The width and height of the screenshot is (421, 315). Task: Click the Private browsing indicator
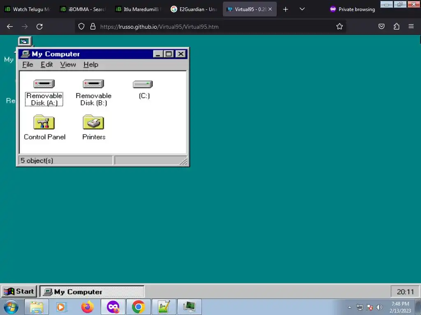[x=352, y=9]
